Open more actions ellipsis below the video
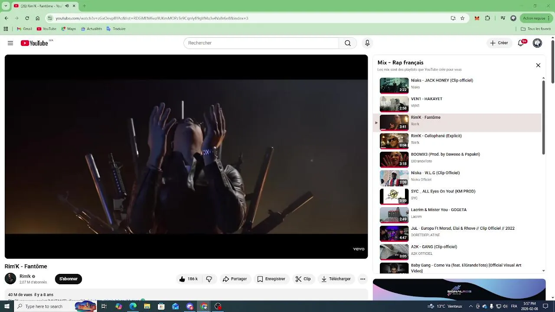The height and width of the screenshot is (312, 555). tap(362, 279)
